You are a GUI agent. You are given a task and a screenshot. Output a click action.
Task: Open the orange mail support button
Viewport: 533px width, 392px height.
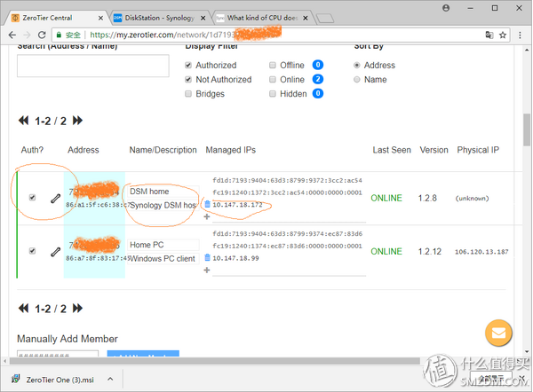(x=498, y=333)
